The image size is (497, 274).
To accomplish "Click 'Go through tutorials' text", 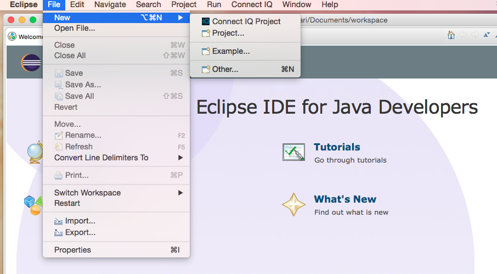I will [350, 160].
